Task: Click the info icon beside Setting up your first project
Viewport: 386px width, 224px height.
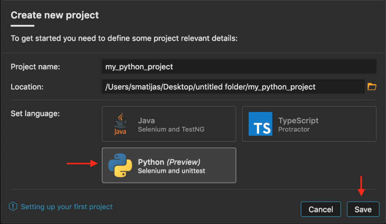Action: 13,207
